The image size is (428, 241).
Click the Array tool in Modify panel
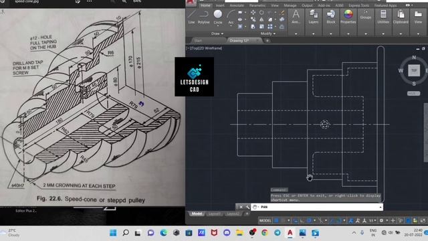270,27
